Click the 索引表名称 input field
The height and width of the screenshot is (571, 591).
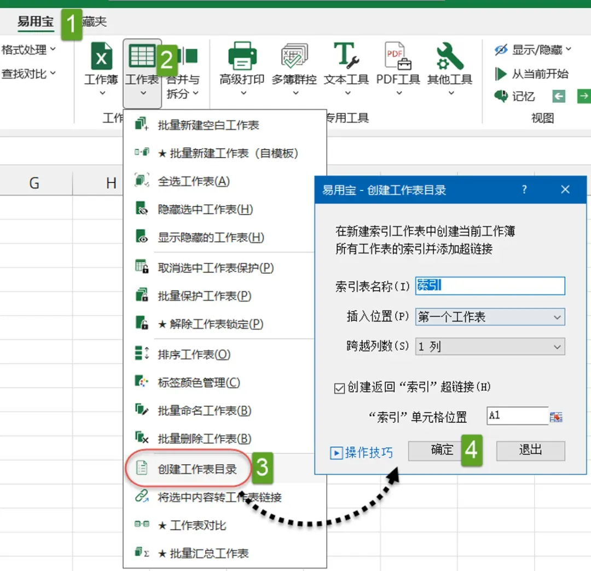(490, 286)
